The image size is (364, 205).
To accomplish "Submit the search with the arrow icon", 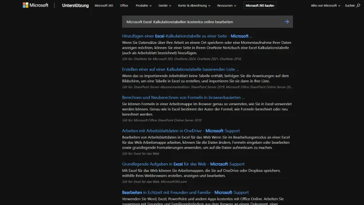I will point(287,21).
